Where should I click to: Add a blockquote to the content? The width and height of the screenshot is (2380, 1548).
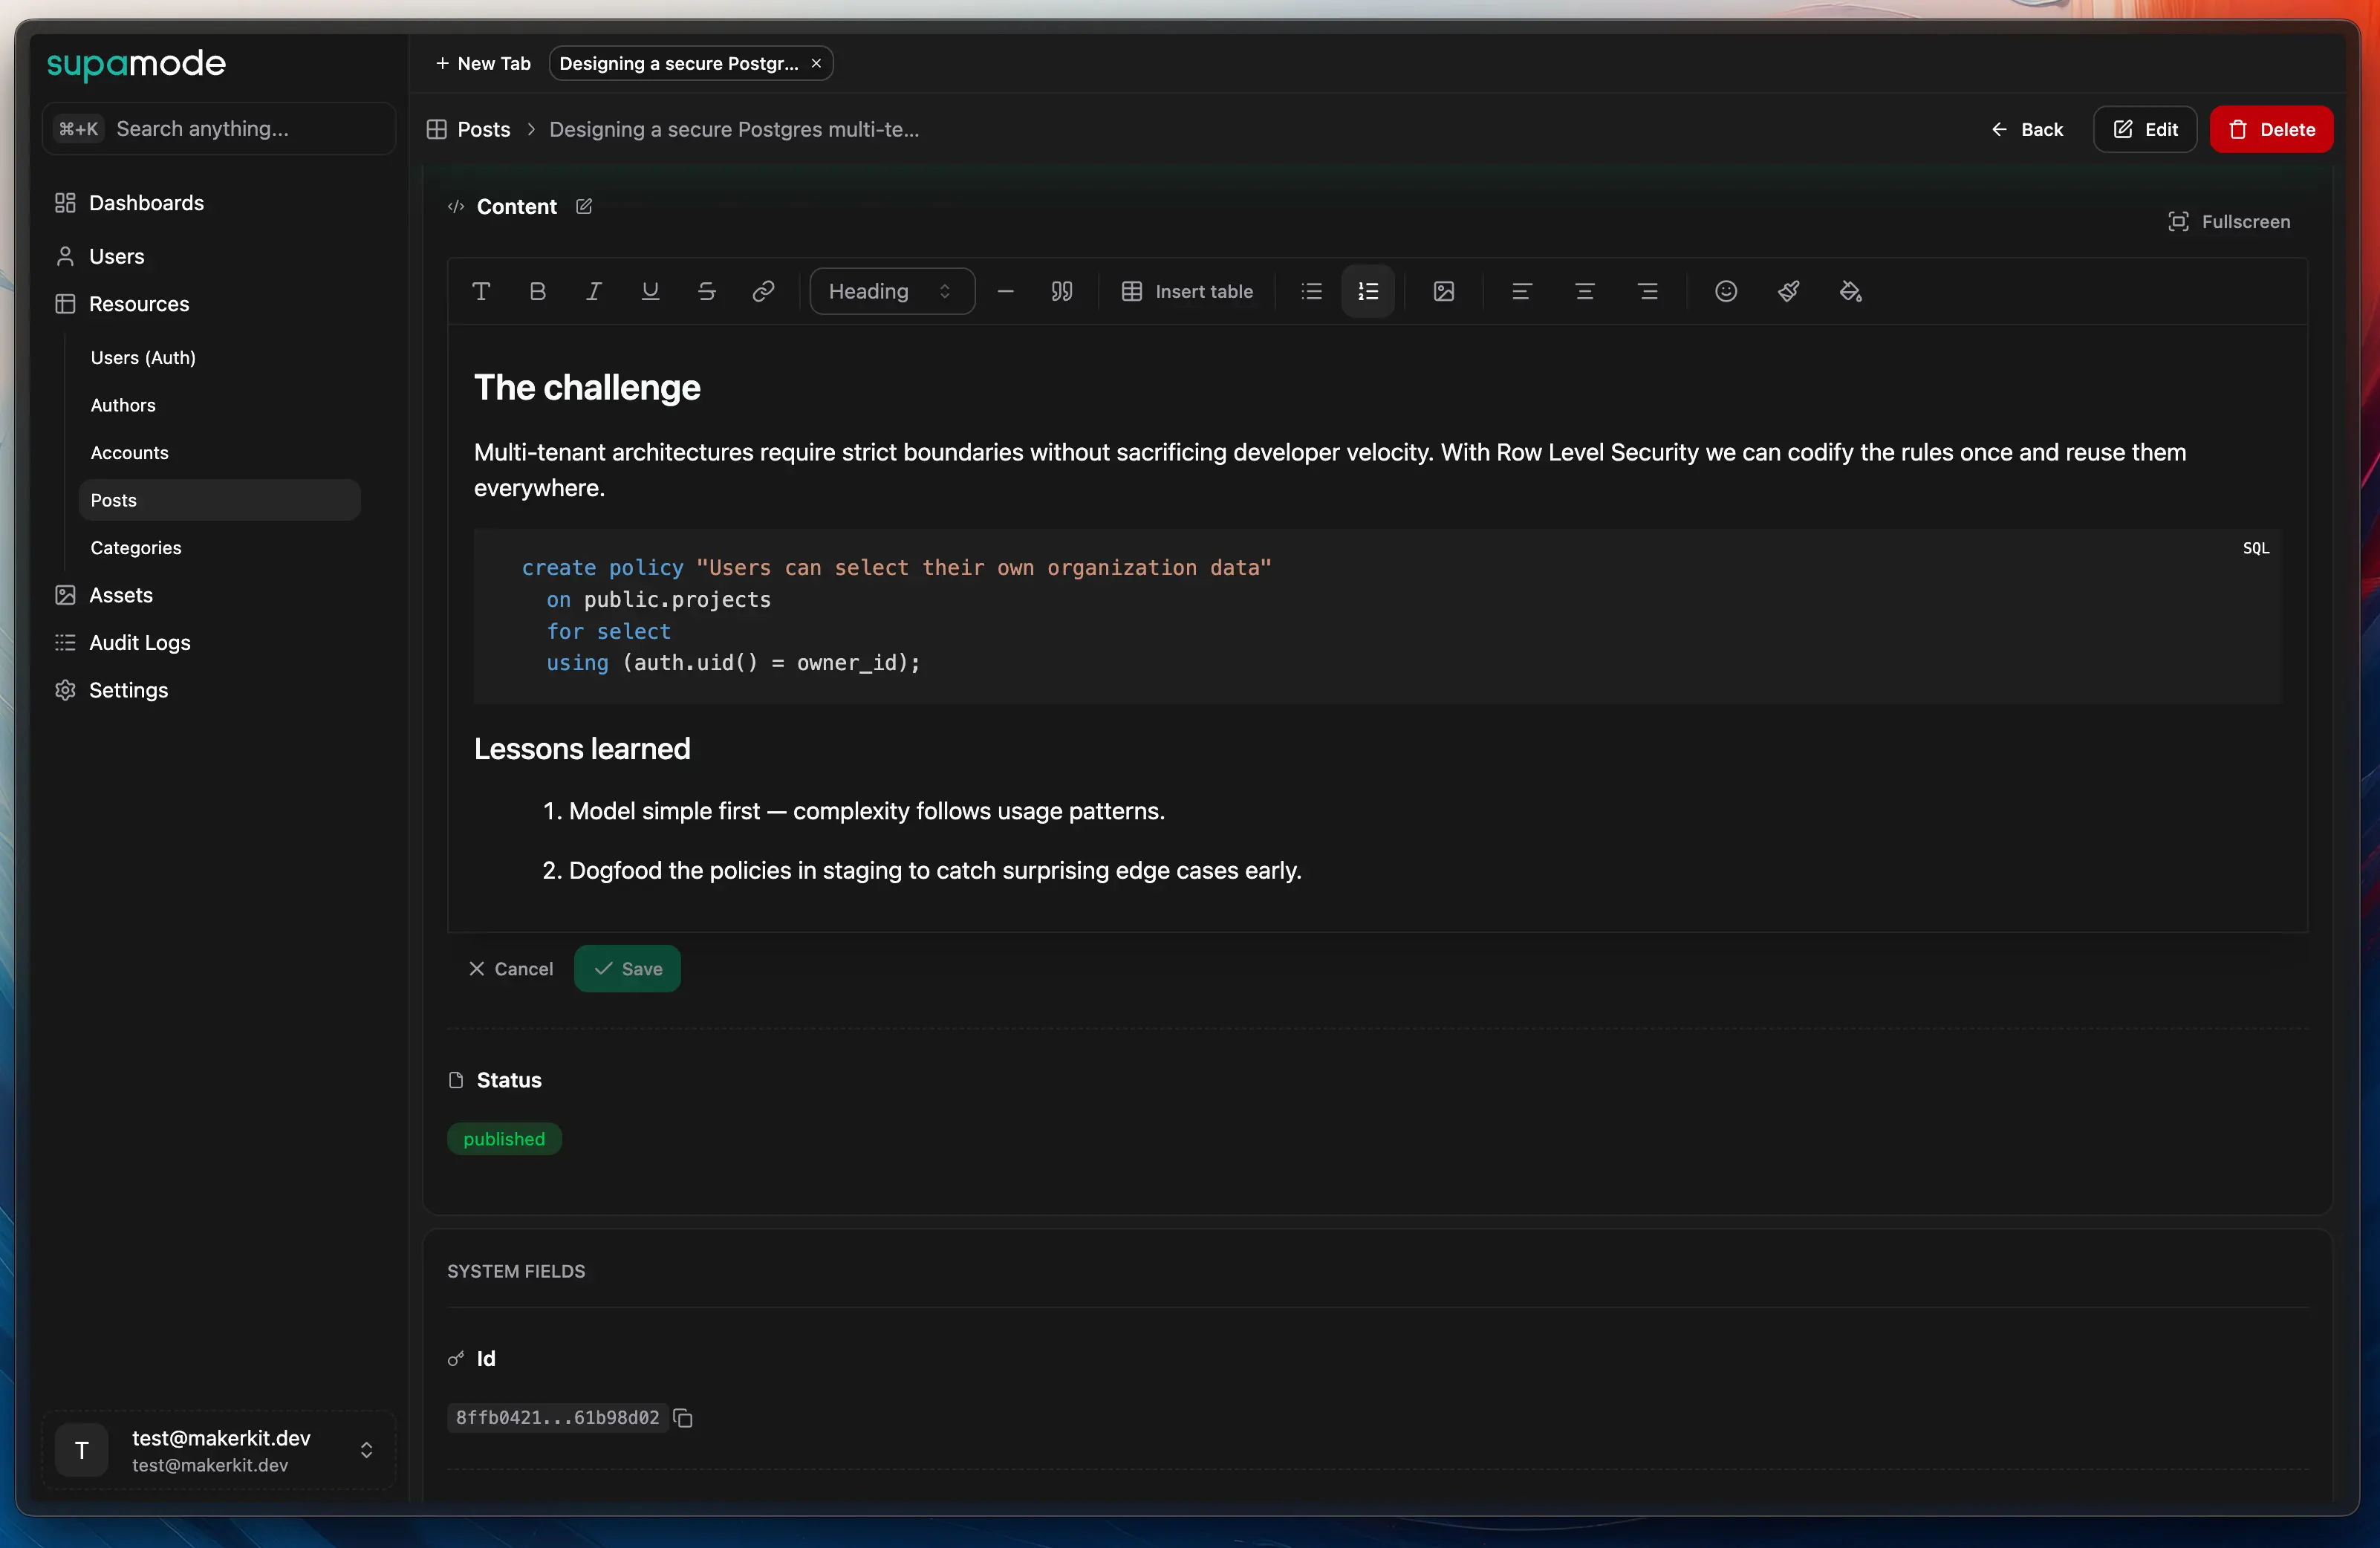[x=1061, y=291]
